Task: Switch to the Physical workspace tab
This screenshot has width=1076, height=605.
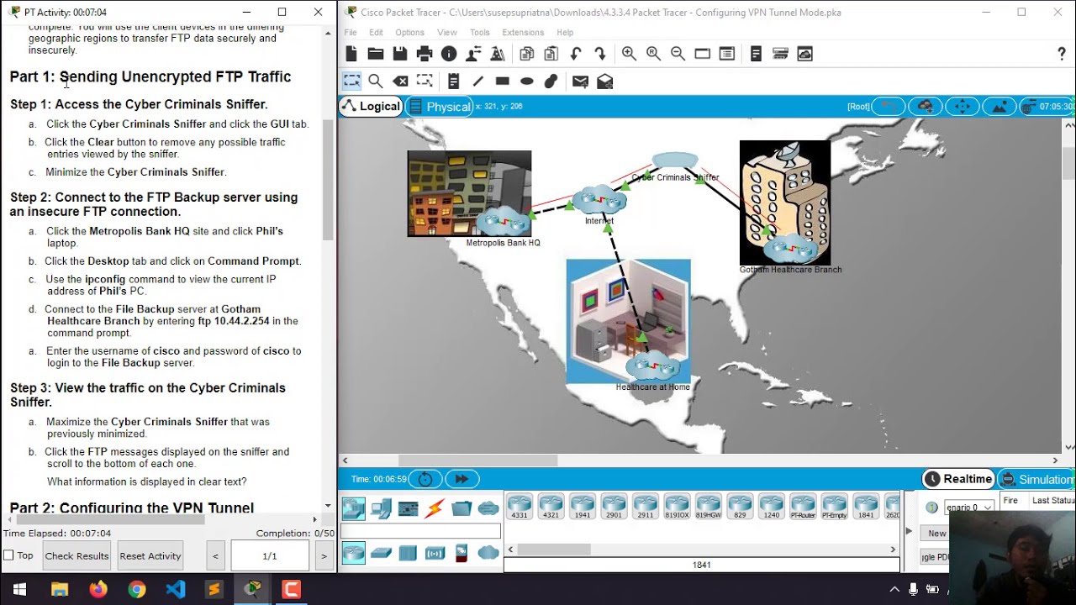Action: tap(439, 107)
